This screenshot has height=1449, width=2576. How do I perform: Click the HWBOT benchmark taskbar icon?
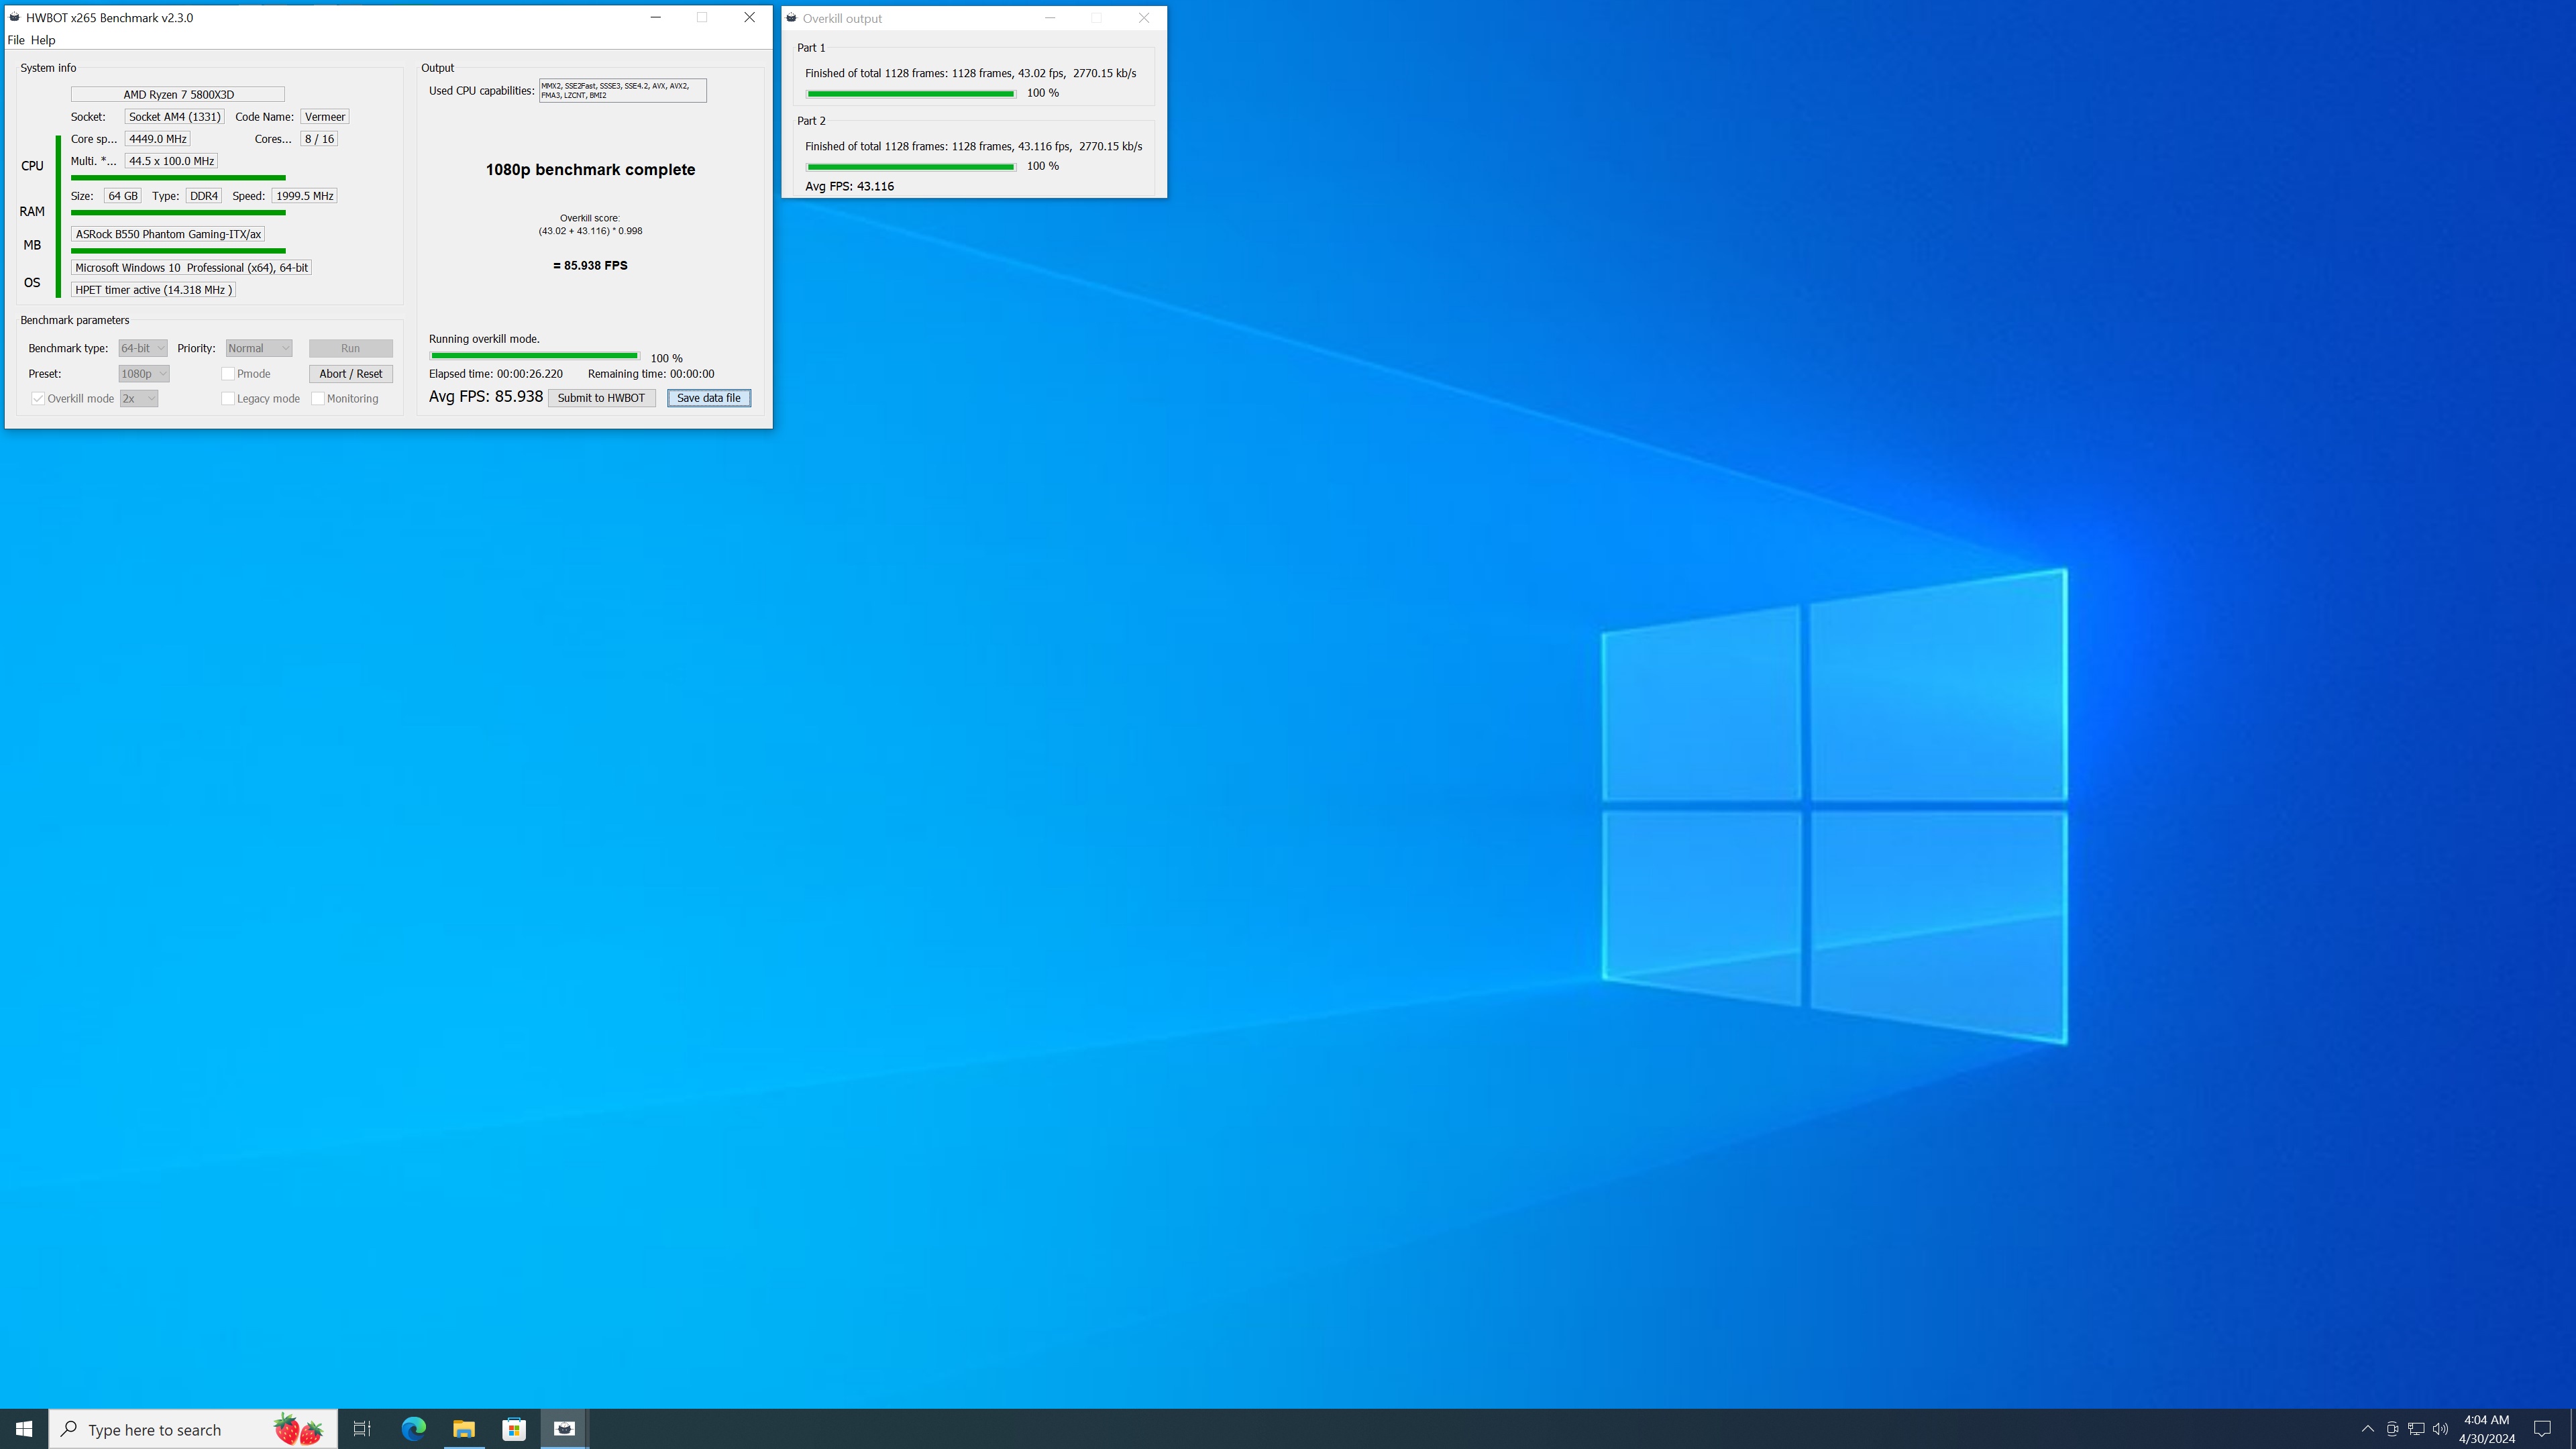(x=564, y=1429)
